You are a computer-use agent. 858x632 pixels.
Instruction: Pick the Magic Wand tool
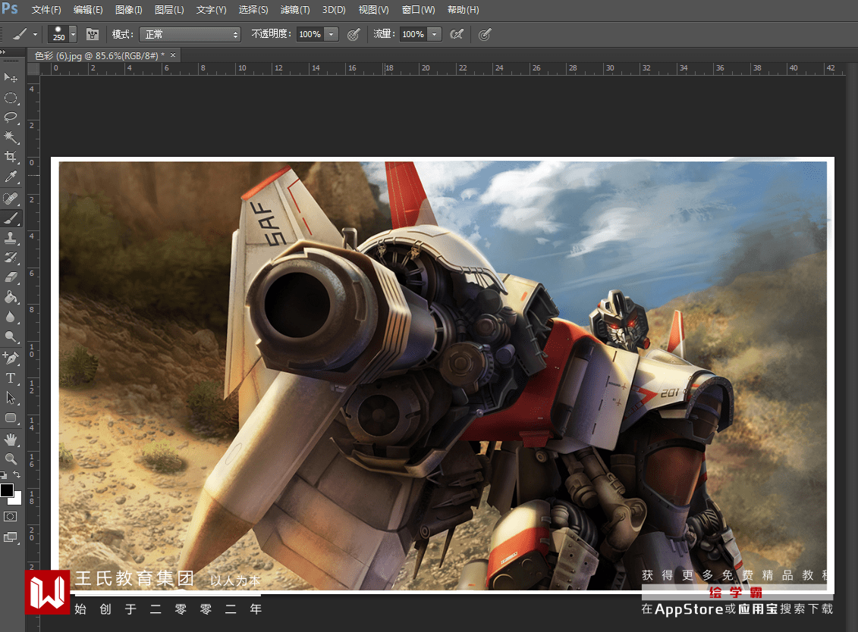tap(11, 137)
